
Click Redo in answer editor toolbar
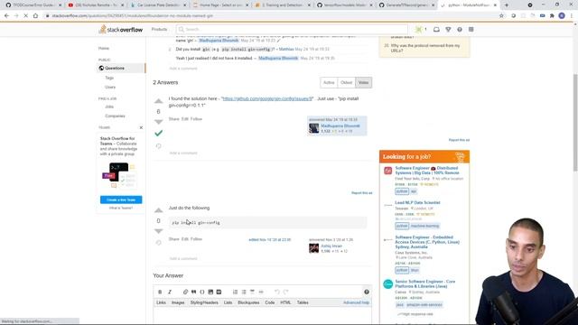pos(285,292)
